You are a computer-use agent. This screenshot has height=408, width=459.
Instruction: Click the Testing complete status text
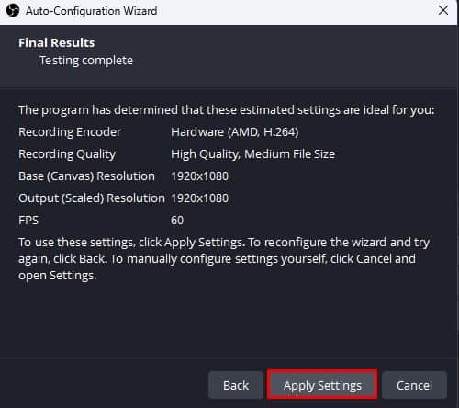(x=86, y=61)
